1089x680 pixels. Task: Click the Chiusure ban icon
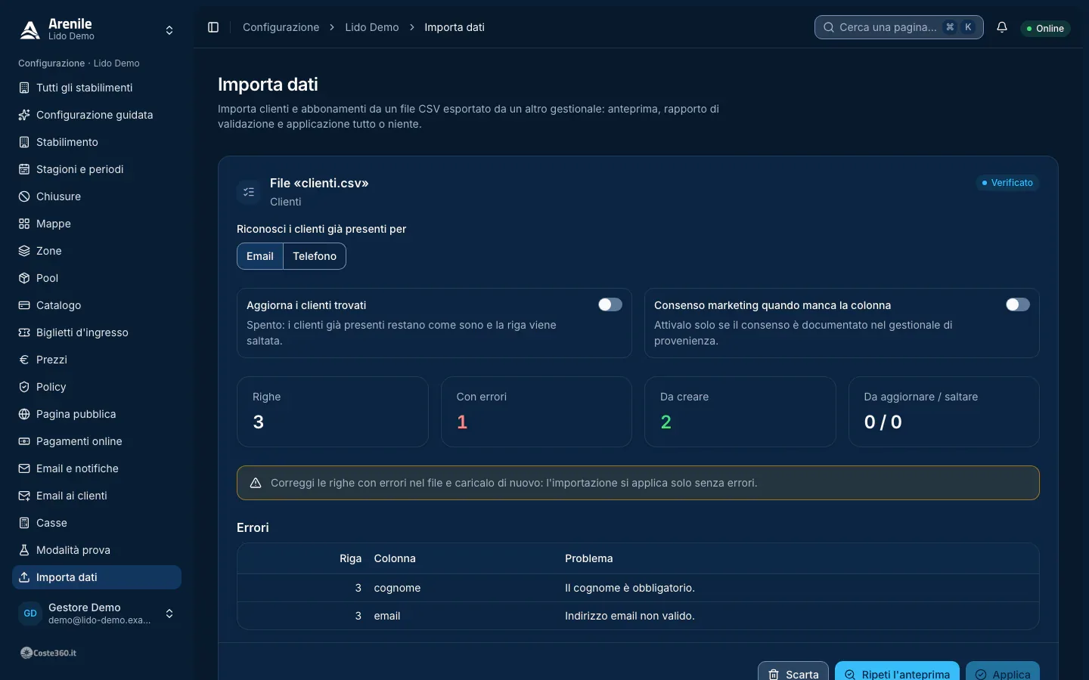click(24, 196)
